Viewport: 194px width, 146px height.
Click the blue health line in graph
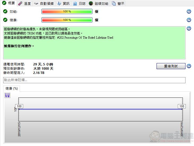[100, 109]
